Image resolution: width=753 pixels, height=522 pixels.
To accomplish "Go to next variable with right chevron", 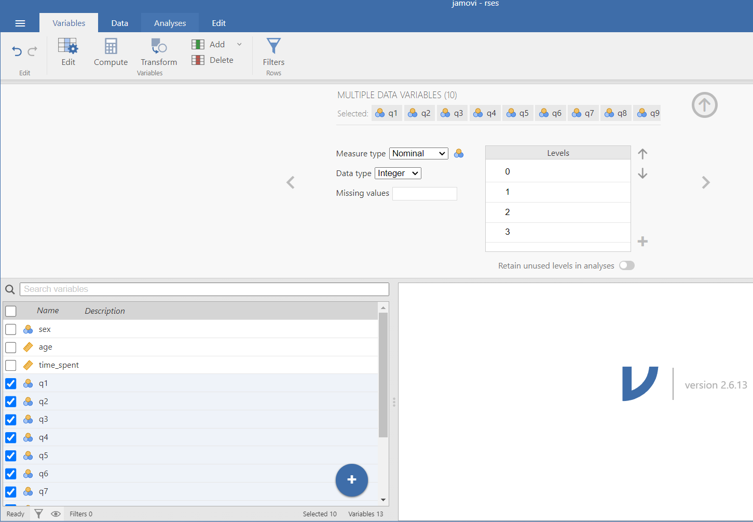I will tap(705, 182).
